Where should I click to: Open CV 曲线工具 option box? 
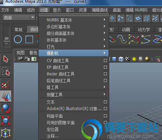point(105,61)
